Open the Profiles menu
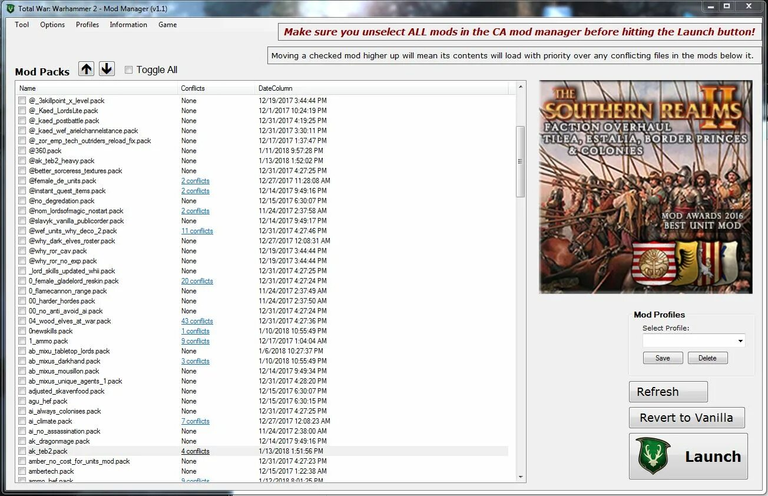Screen dimensions: 768x496 point(87,25)
